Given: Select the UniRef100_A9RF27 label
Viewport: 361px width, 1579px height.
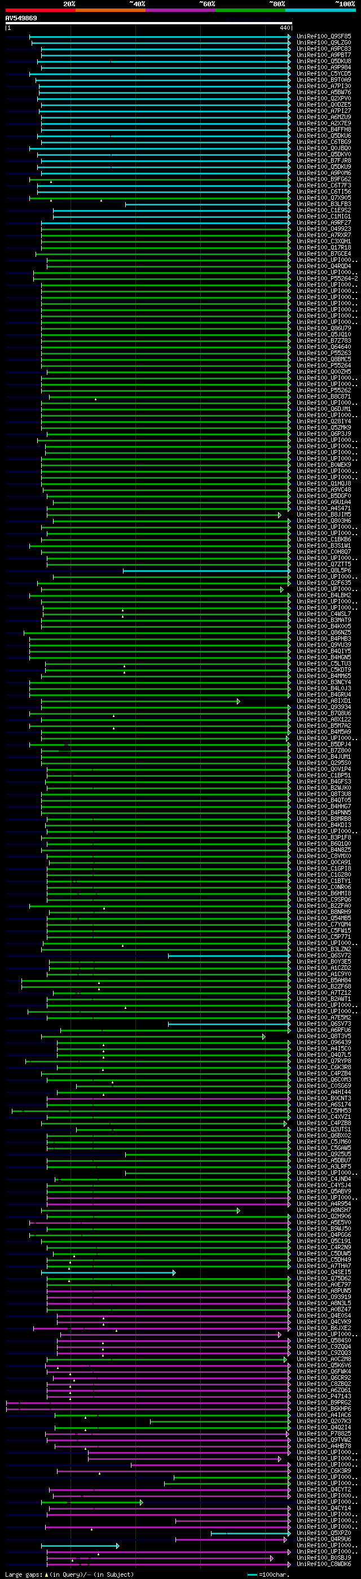Looking at the screenshot, I should tap(324, 222).
